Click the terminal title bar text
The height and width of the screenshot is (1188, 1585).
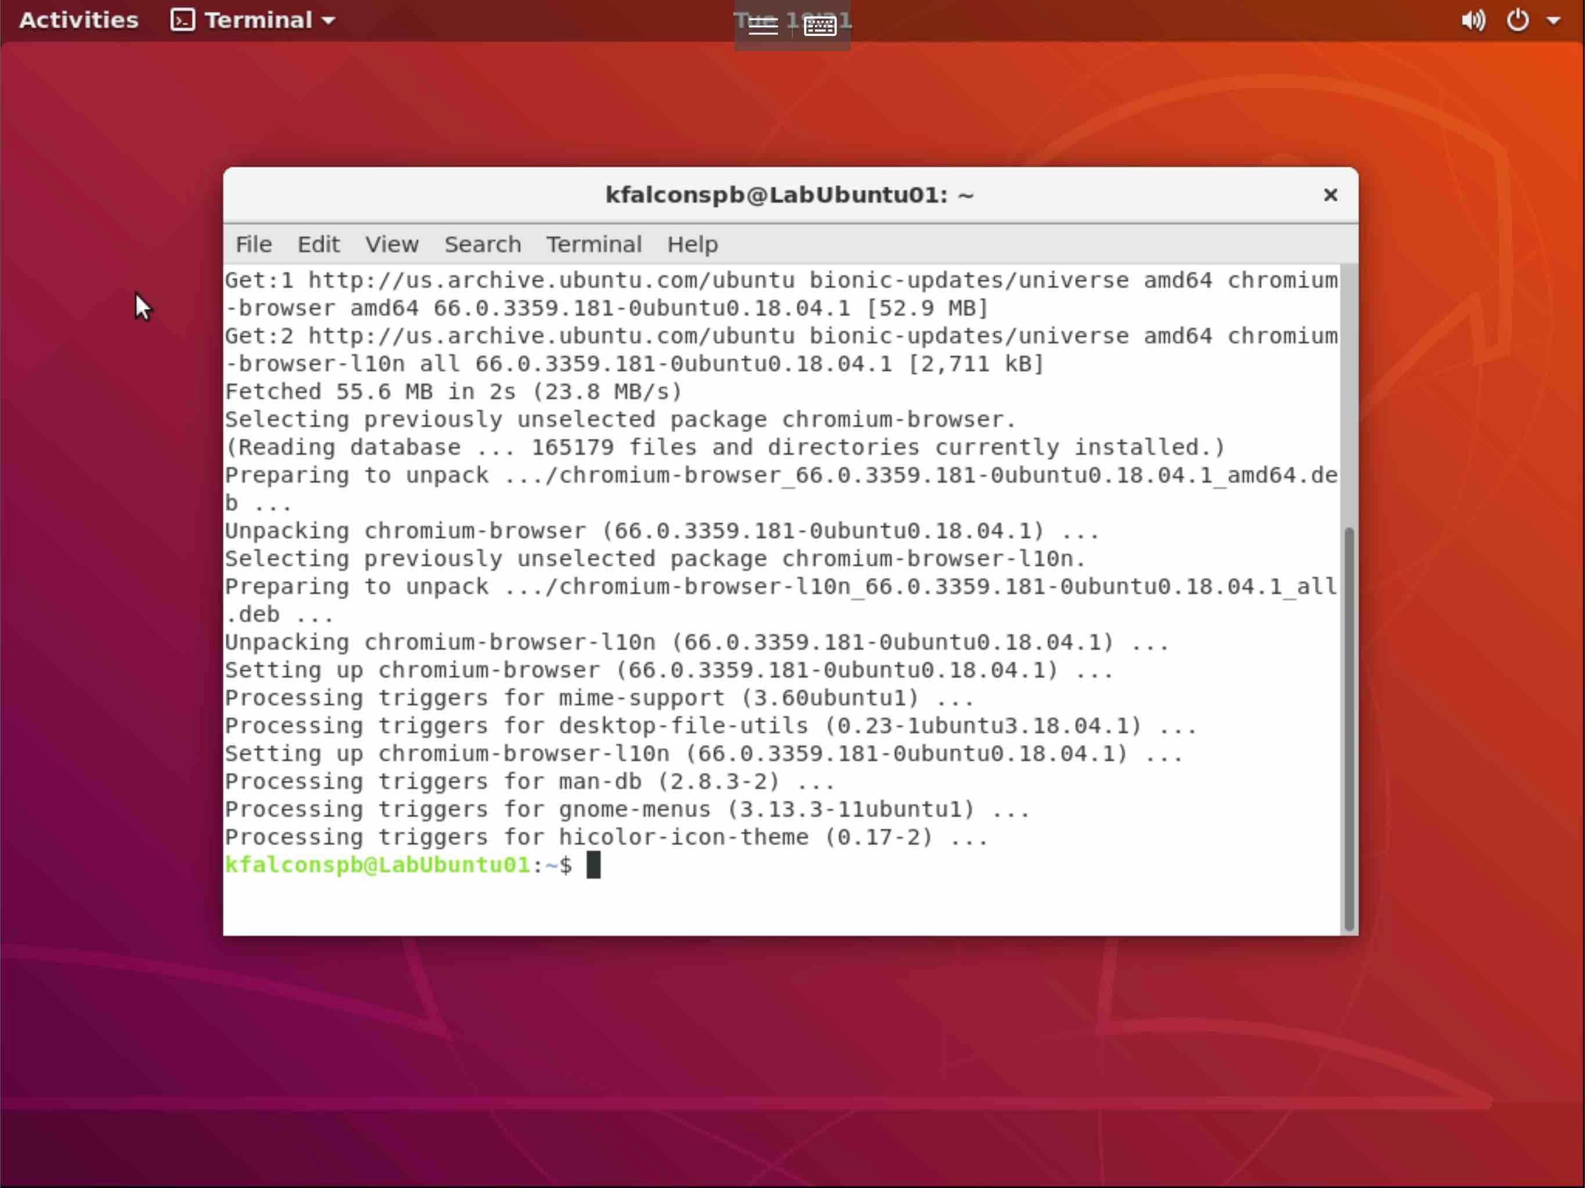pyautogui.click(x=790, y=195)
